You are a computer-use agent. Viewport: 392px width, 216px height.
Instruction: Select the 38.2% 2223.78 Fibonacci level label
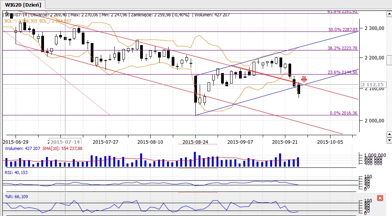(x=342, y=48)
